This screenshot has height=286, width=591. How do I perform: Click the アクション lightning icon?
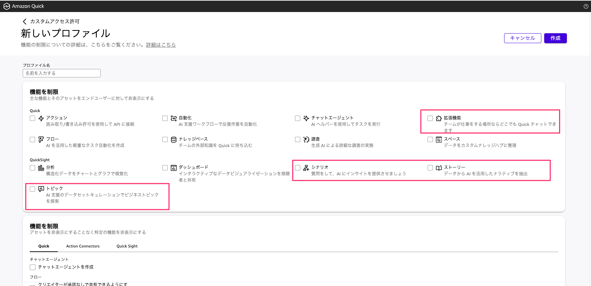(41, 118)
